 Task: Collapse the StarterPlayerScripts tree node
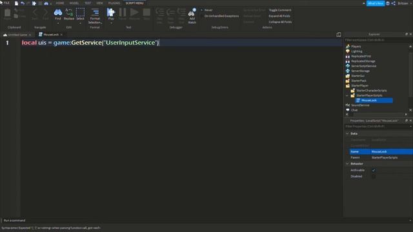347,95
